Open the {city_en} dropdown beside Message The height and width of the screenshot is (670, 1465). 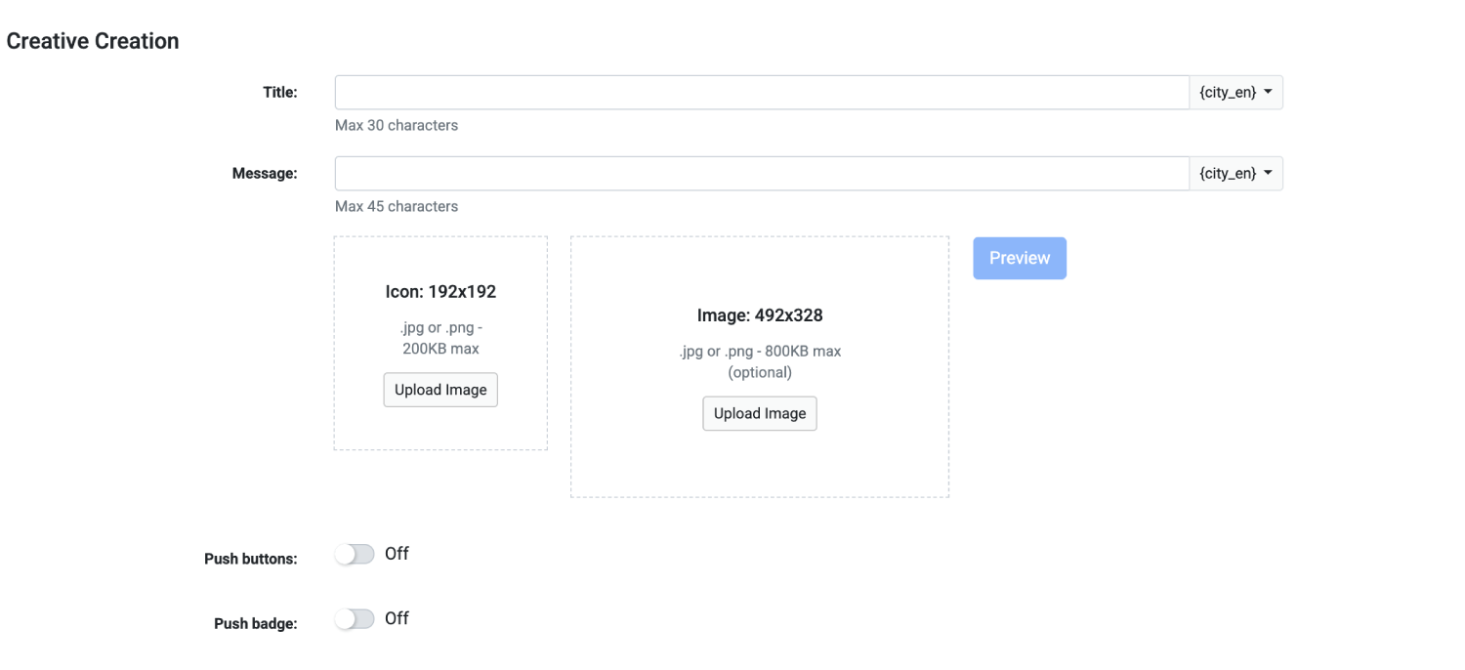pyautogui.click(x=1235, y=174)
